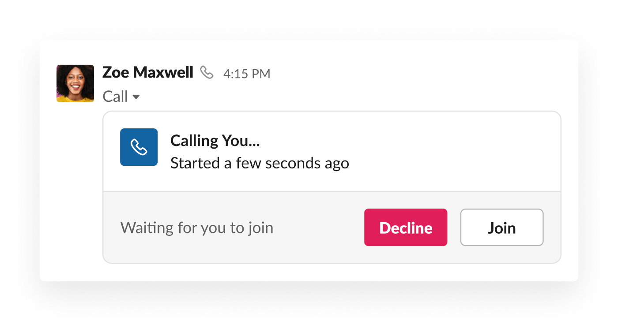Click the Waiting for you to join status

click(x=197, y=228)
